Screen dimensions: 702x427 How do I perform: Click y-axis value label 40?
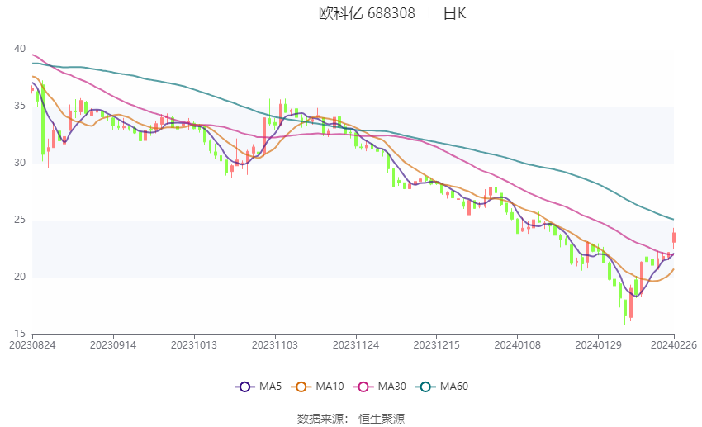pos(20,49)
